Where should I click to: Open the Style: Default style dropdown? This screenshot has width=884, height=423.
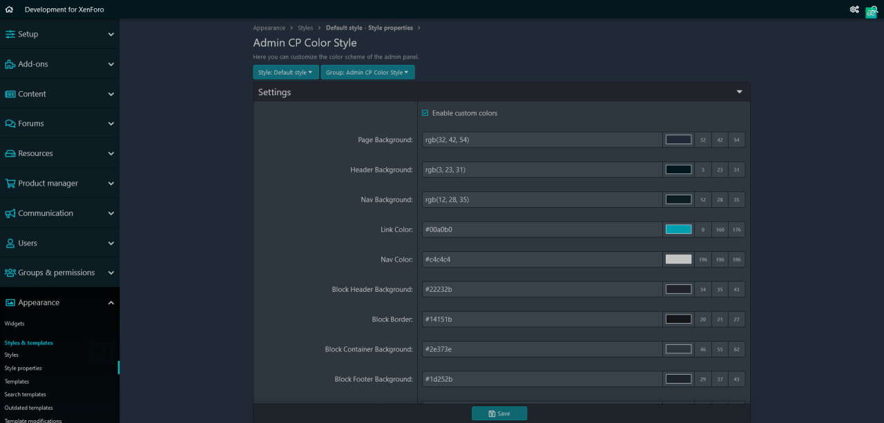[x=286, y=72]
